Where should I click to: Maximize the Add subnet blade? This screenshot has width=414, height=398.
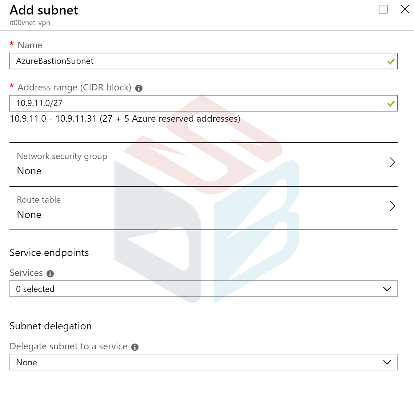pos(383,9)
